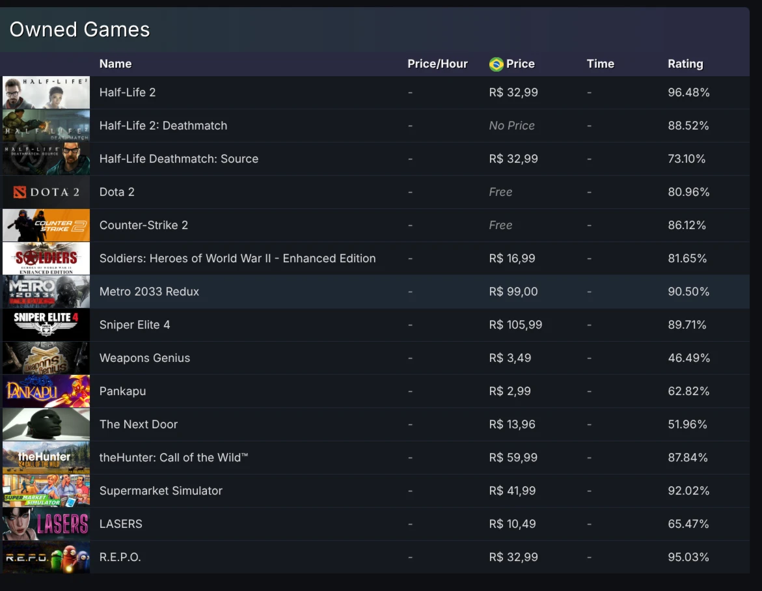Sort games by Rating column header
Image resolution: width=762 pixels, height=591 pixels.
click(x=685, y=64)
